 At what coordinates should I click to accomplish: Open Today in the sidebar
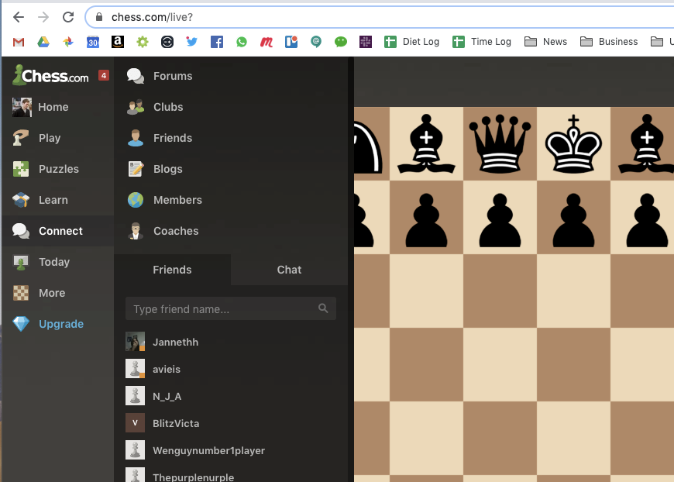(57, 262)
